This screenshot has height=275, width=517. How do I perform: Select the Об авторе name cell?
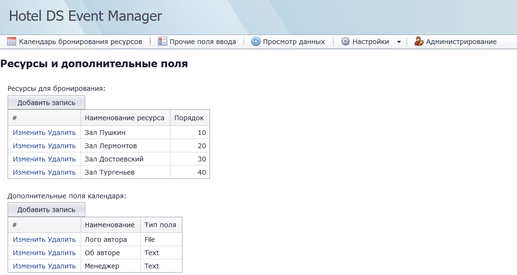click(110, 253)
